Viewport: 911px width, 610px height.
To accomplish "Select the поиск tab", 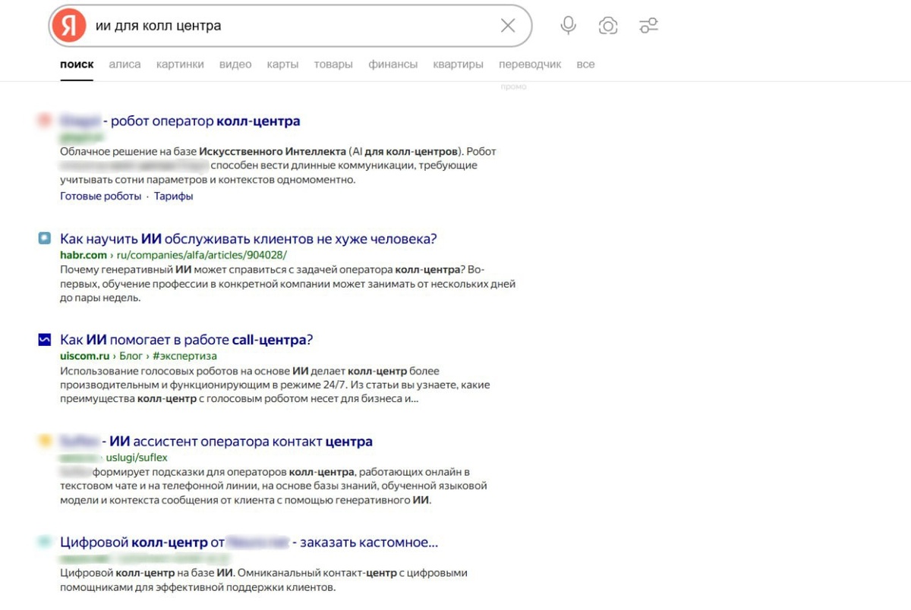I will pyautogui.click(x=77, y=64).
